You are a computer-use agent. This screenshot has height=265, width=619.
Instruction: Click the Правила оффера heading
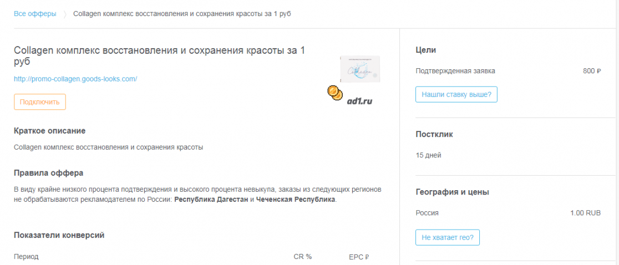[x=49, y=173]
